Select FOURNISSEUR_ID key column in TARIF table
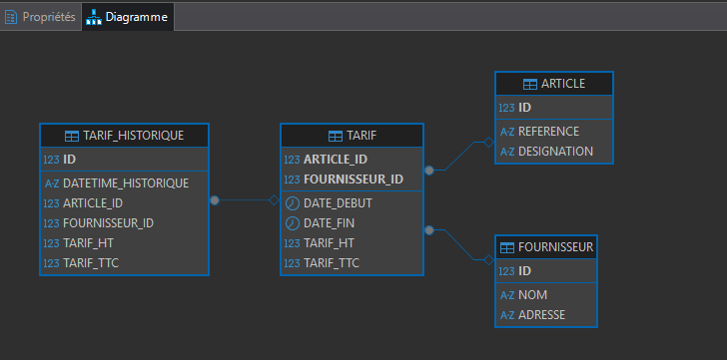The height and width of the screenshot is (360, 727). 352,180
